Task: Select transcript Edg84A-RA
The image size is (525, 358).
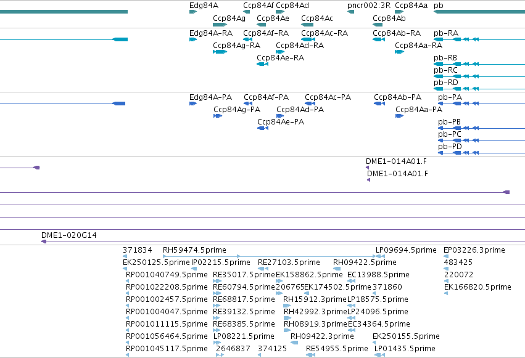Action: click(211, 33)
